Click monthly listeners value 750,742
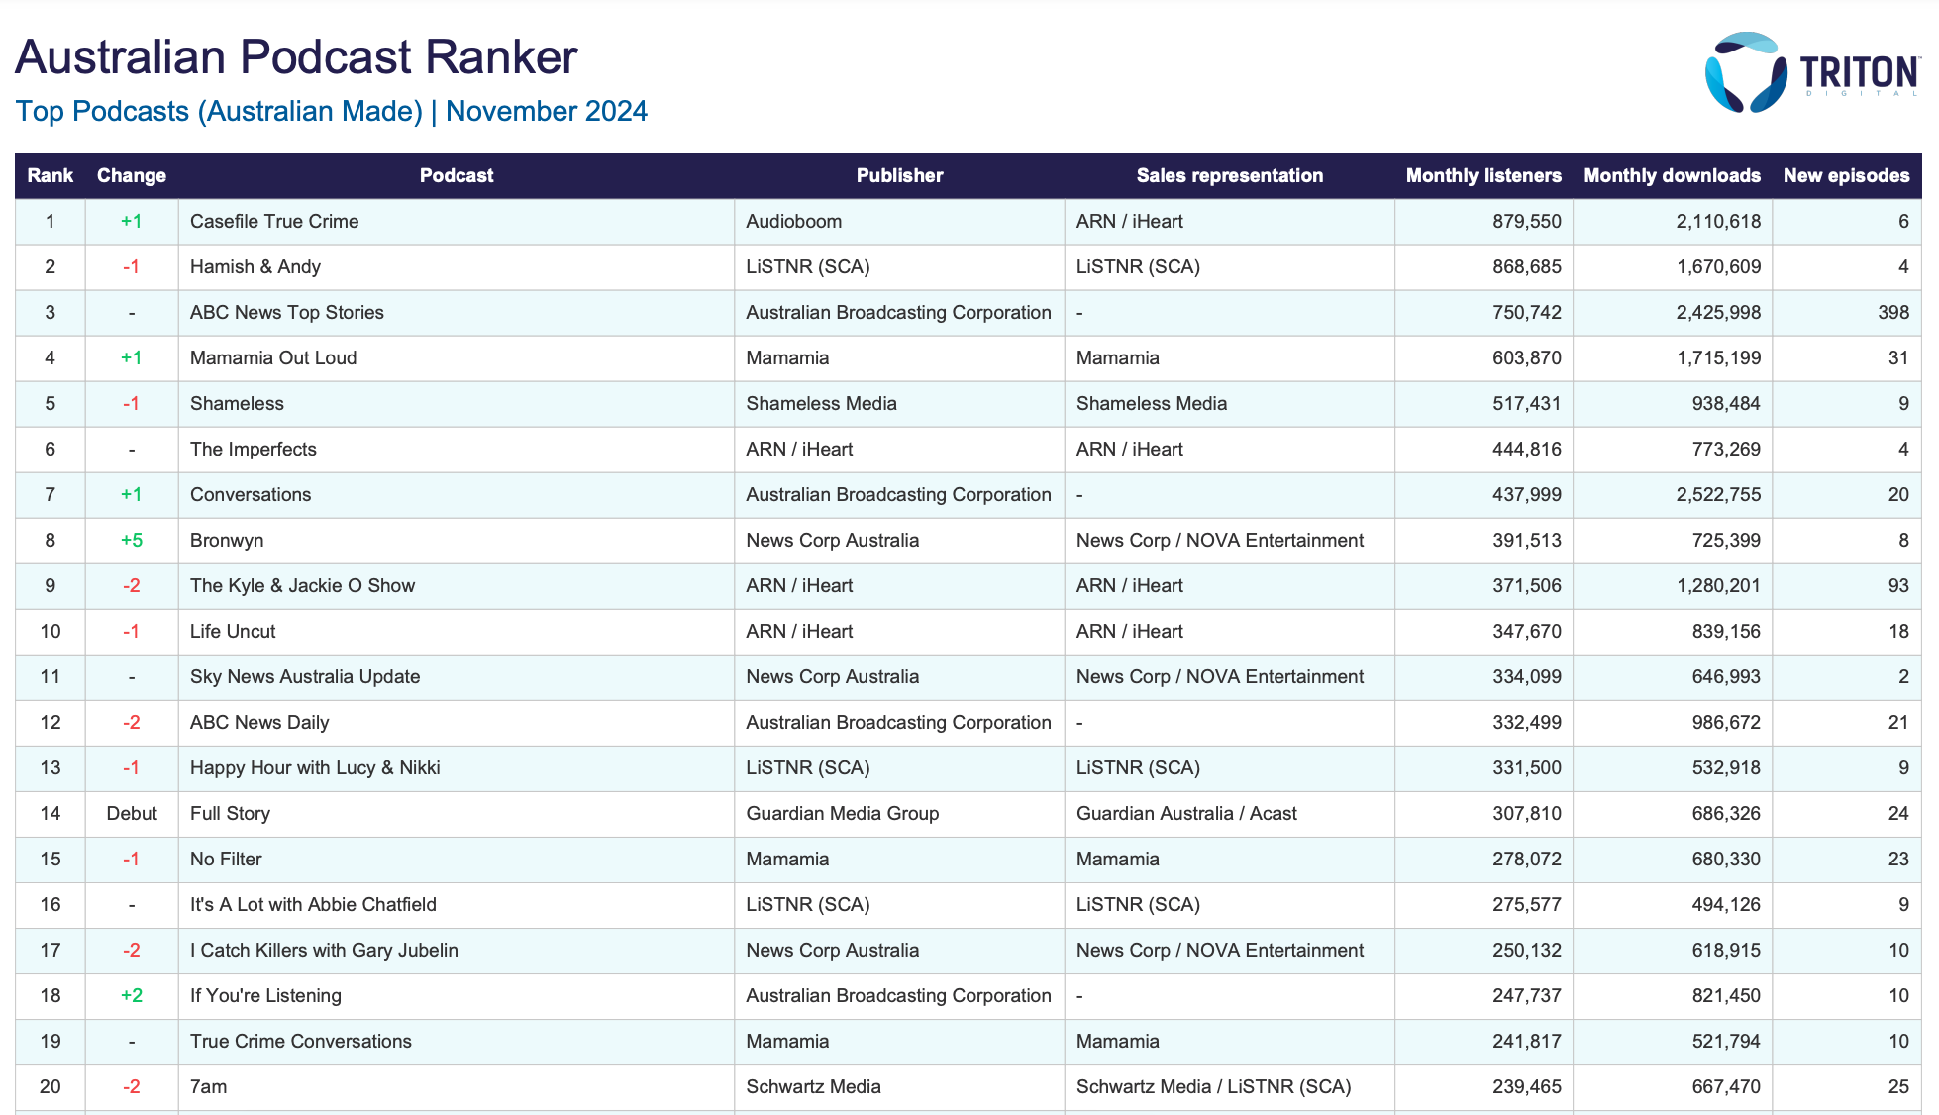 click(x=1527, y=312)
